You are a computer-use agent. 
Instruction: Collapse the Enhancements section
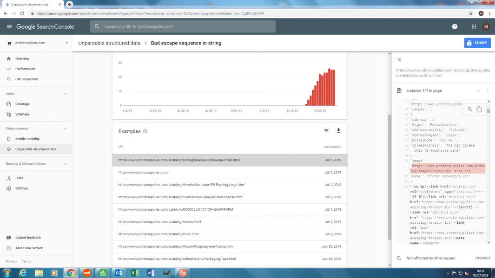point(65,129)
